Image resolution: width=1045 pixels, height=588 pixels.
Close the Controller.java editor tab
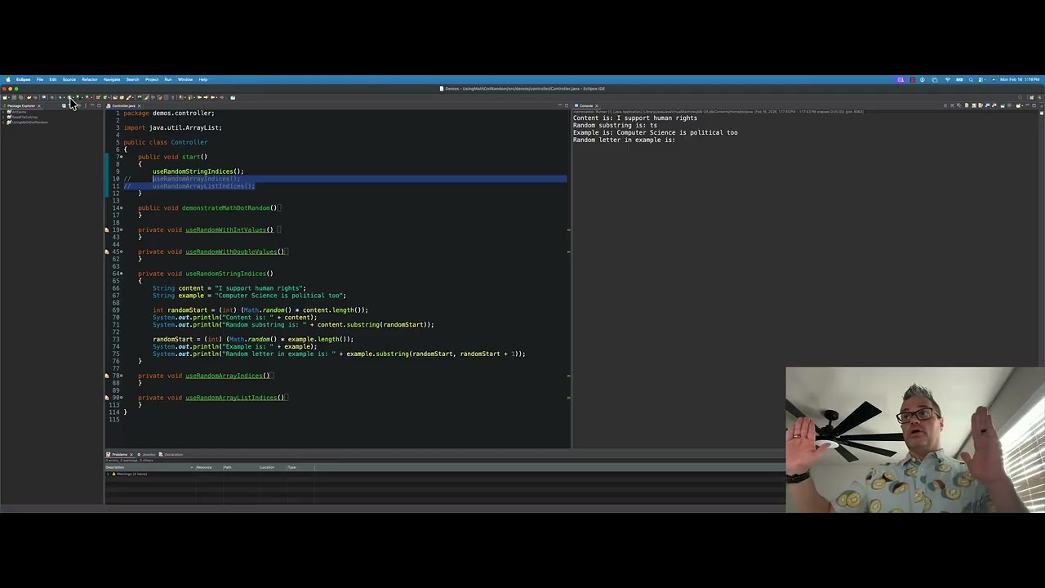click(x=140, y=105)
